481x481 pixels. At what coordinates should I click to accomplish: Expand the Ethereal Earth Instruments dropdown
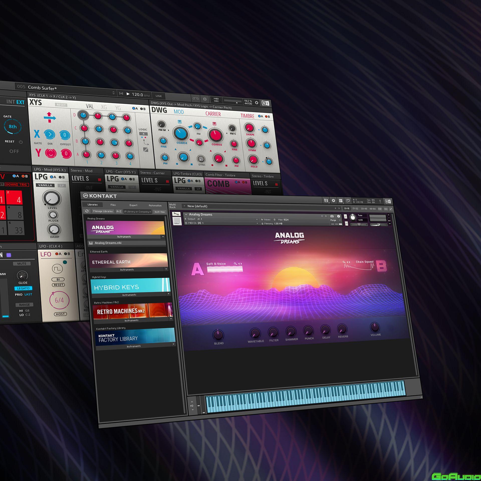click(x=166, y=269)
